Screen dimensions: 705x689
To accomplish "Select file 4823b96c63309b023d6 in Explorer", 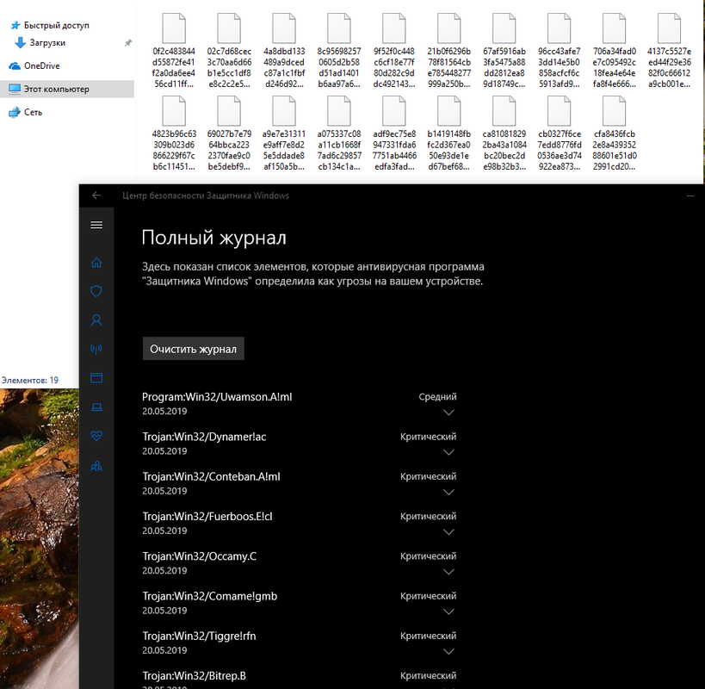I will [174, 133].
